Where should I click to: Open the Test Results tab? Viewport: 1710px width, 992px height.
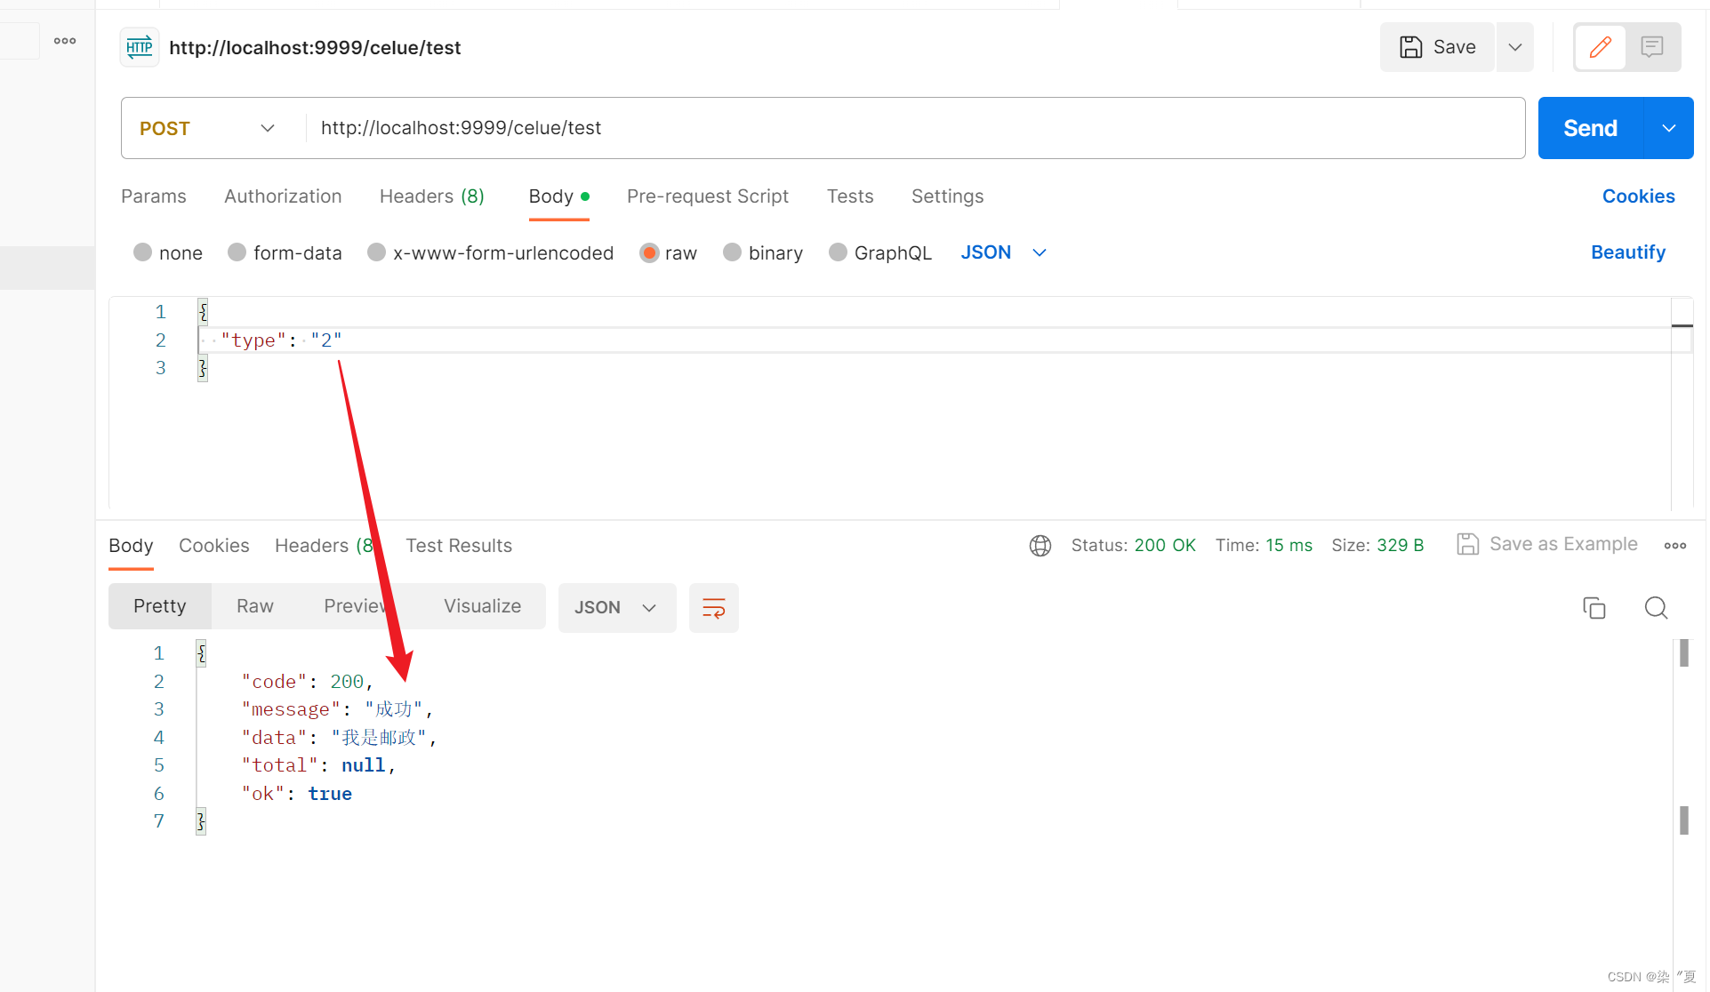(459, 546)
